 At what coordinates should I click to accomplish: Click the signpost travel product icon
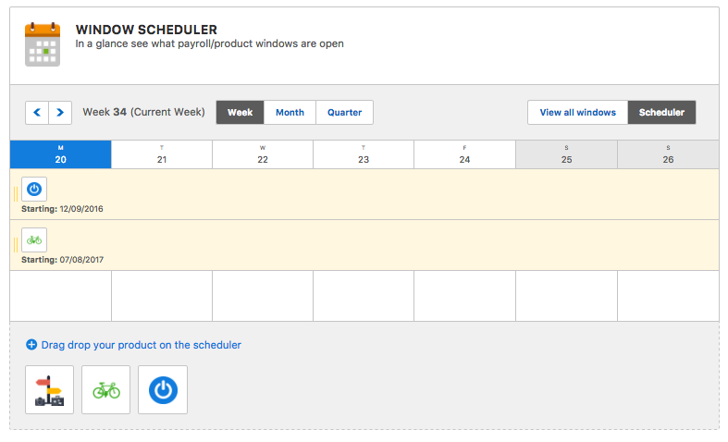49,389
